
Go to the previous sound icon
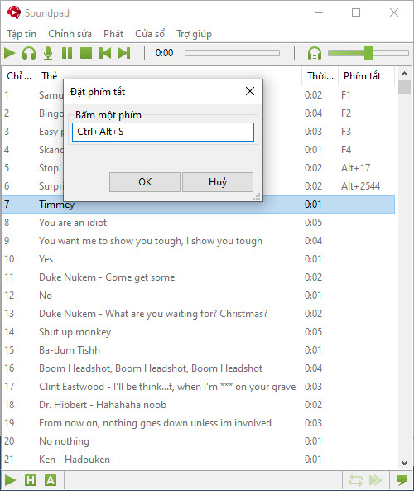(x=105, y=53)
